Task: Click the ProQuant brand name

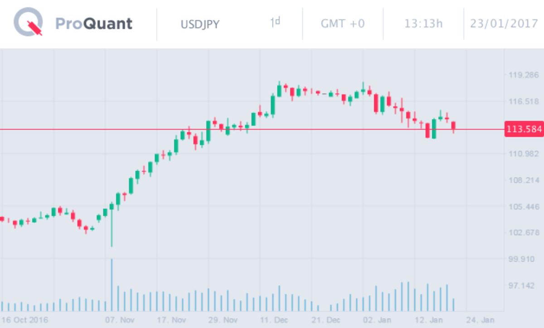Action: (94, 24)
